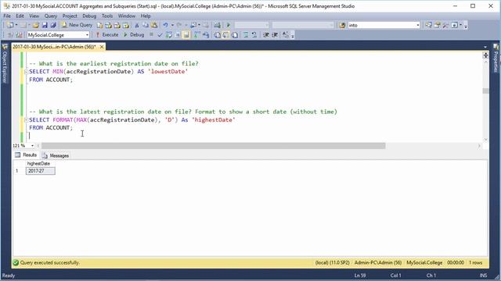Viewport: 501px width, 281px height.
Task: Click the Find in Files icon
Action: pyautogui.click(x=342, y=25)
